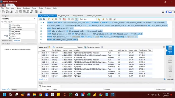
Task: Execute statement under cursor lightning icon
Action: [x=52, y=19]
